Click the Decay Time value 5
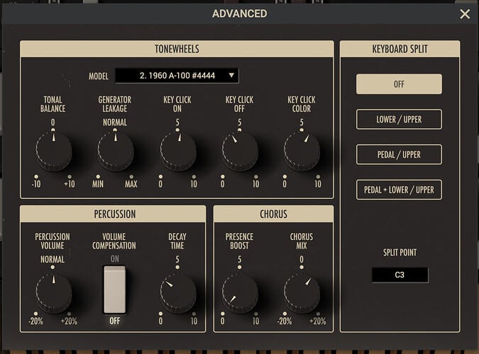This screenshot has width=479, height=354. [177, 259]
